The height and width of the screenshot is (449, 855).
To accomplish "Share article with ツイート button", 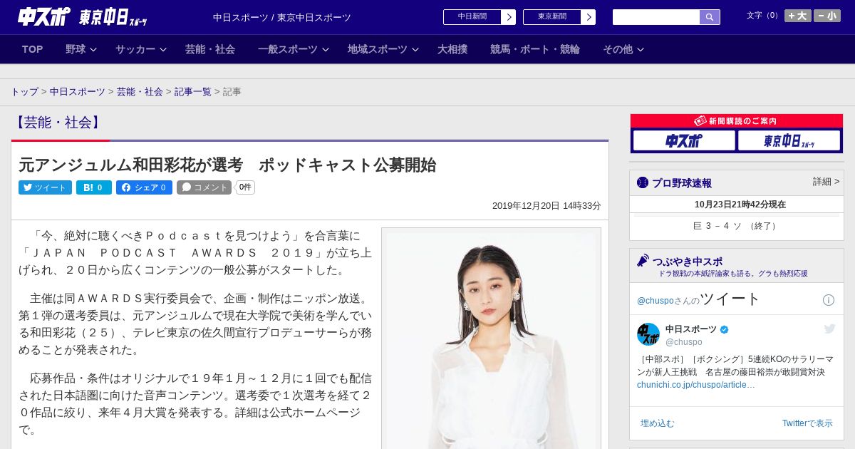I will tap(45, 187).
